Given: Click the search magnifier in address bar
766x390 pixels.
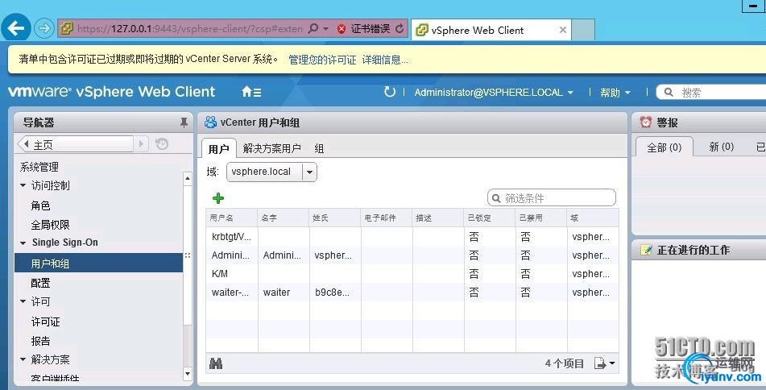Looking at the screenshot, I should (313, 28).
